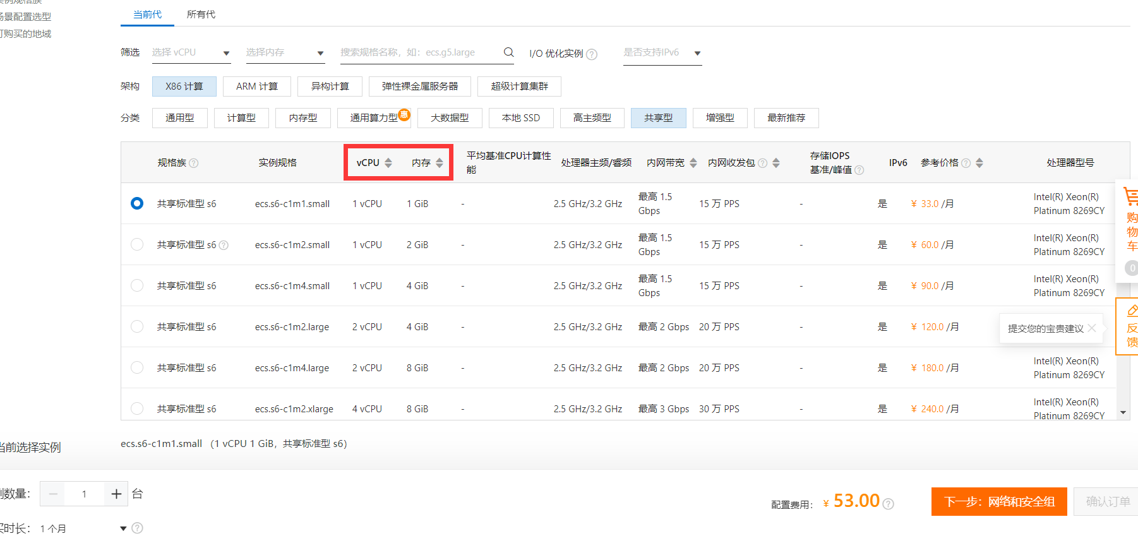The height and width of the screenshot is (536, 1138).
Task: Filter by 增强型 category
Action: click(x=720, y=118)
